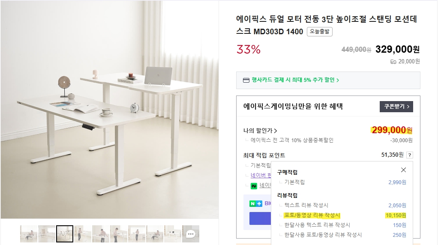Click the 최대 적립 포인트 label
Viewport: 438px width, 245px height.
(264, 155)
